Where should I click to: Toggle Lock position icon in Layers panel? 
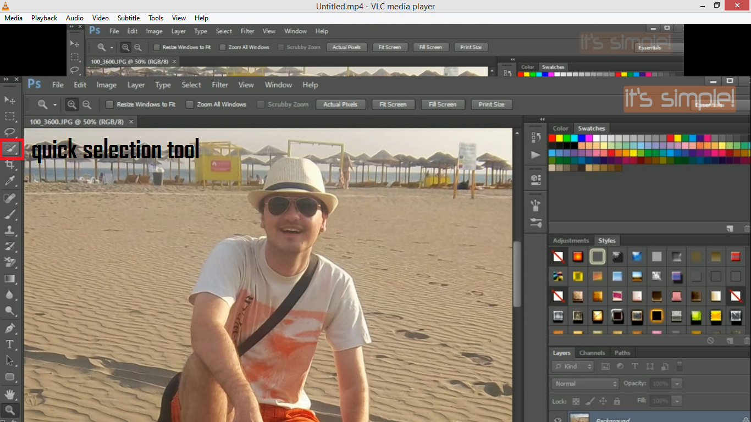click(603, 401)
